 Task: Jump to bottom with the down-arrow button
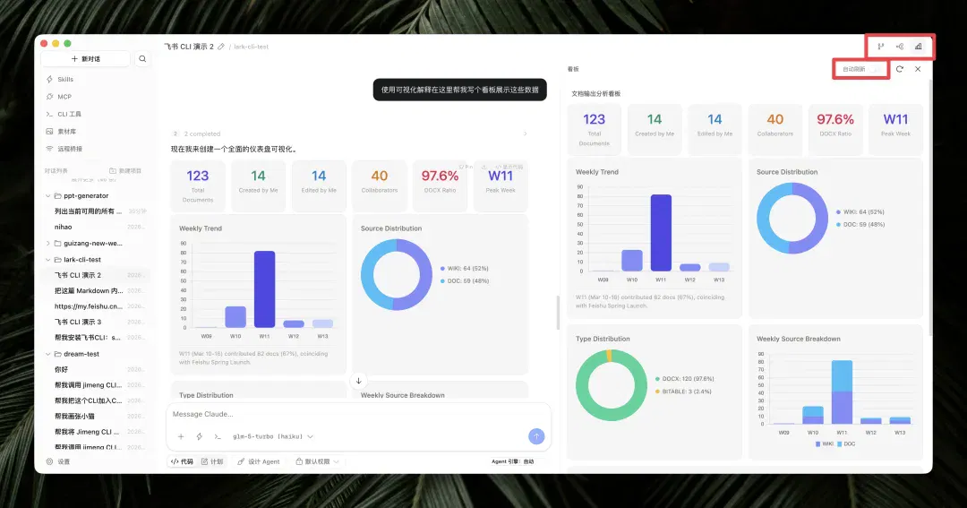(x=358, y=381)
